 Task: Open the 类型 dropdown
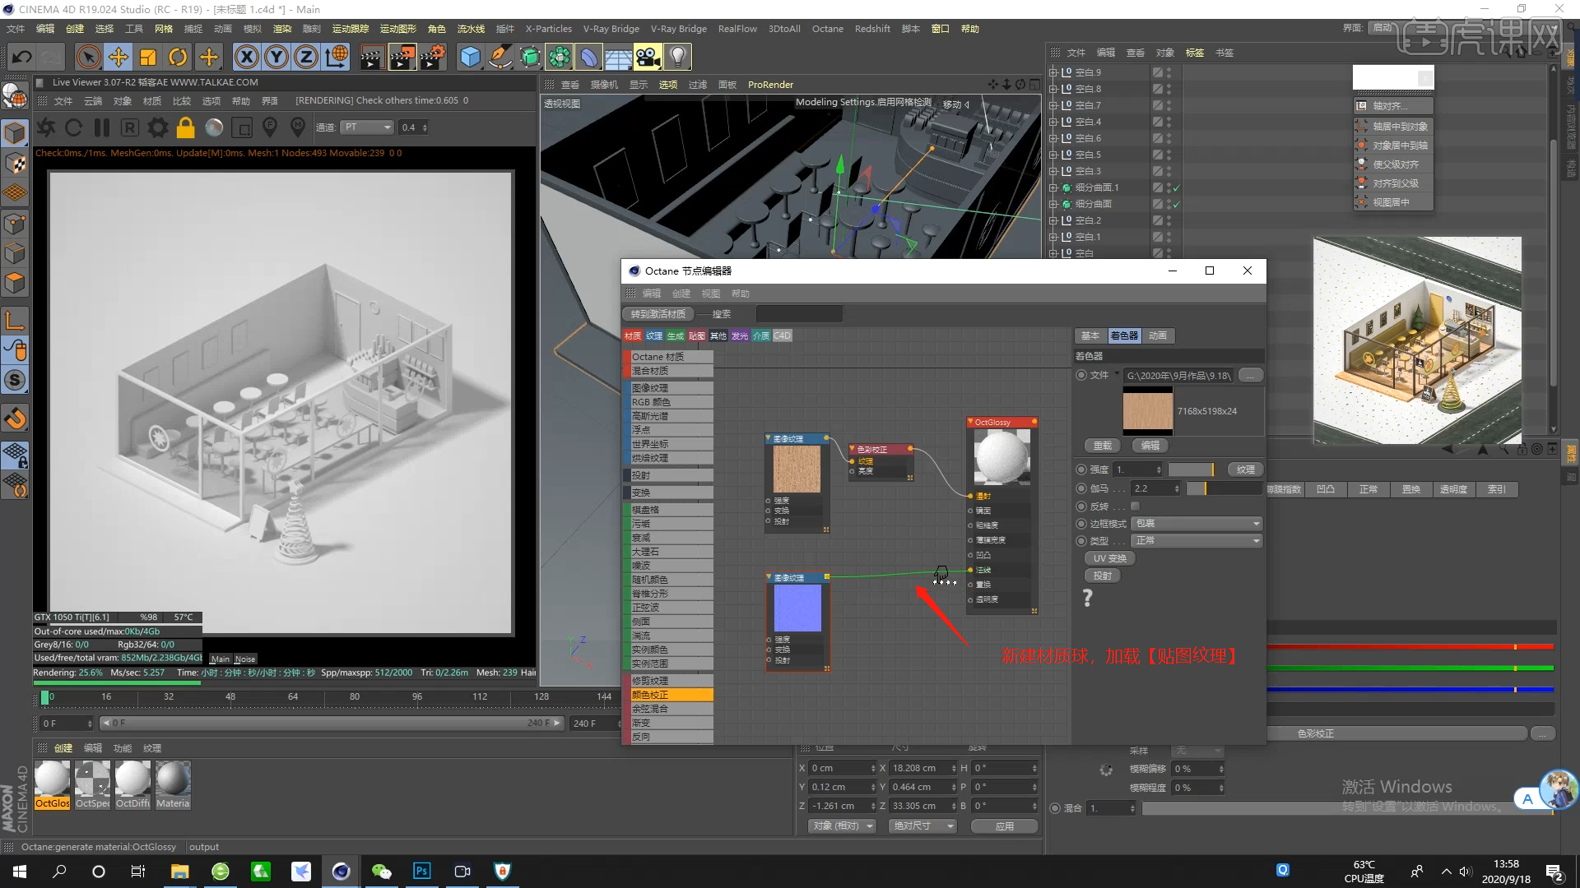pyautogui.click(x=1197, y=541)
